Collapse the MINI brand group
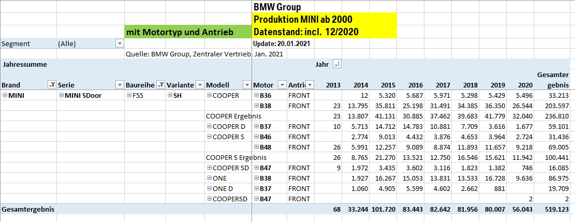Viewport: 575px width, 222px height. pyautogui.click(x=5, y=96)
